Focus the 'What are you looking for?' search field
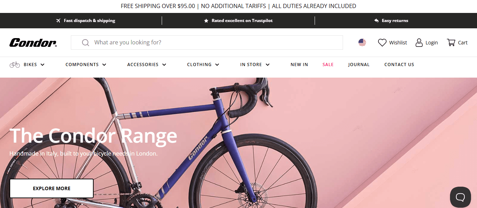 point(210,43)
